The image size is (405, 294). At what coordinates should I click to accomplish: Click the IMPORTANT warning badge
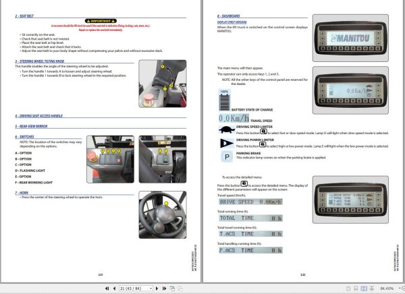(101, 21)
